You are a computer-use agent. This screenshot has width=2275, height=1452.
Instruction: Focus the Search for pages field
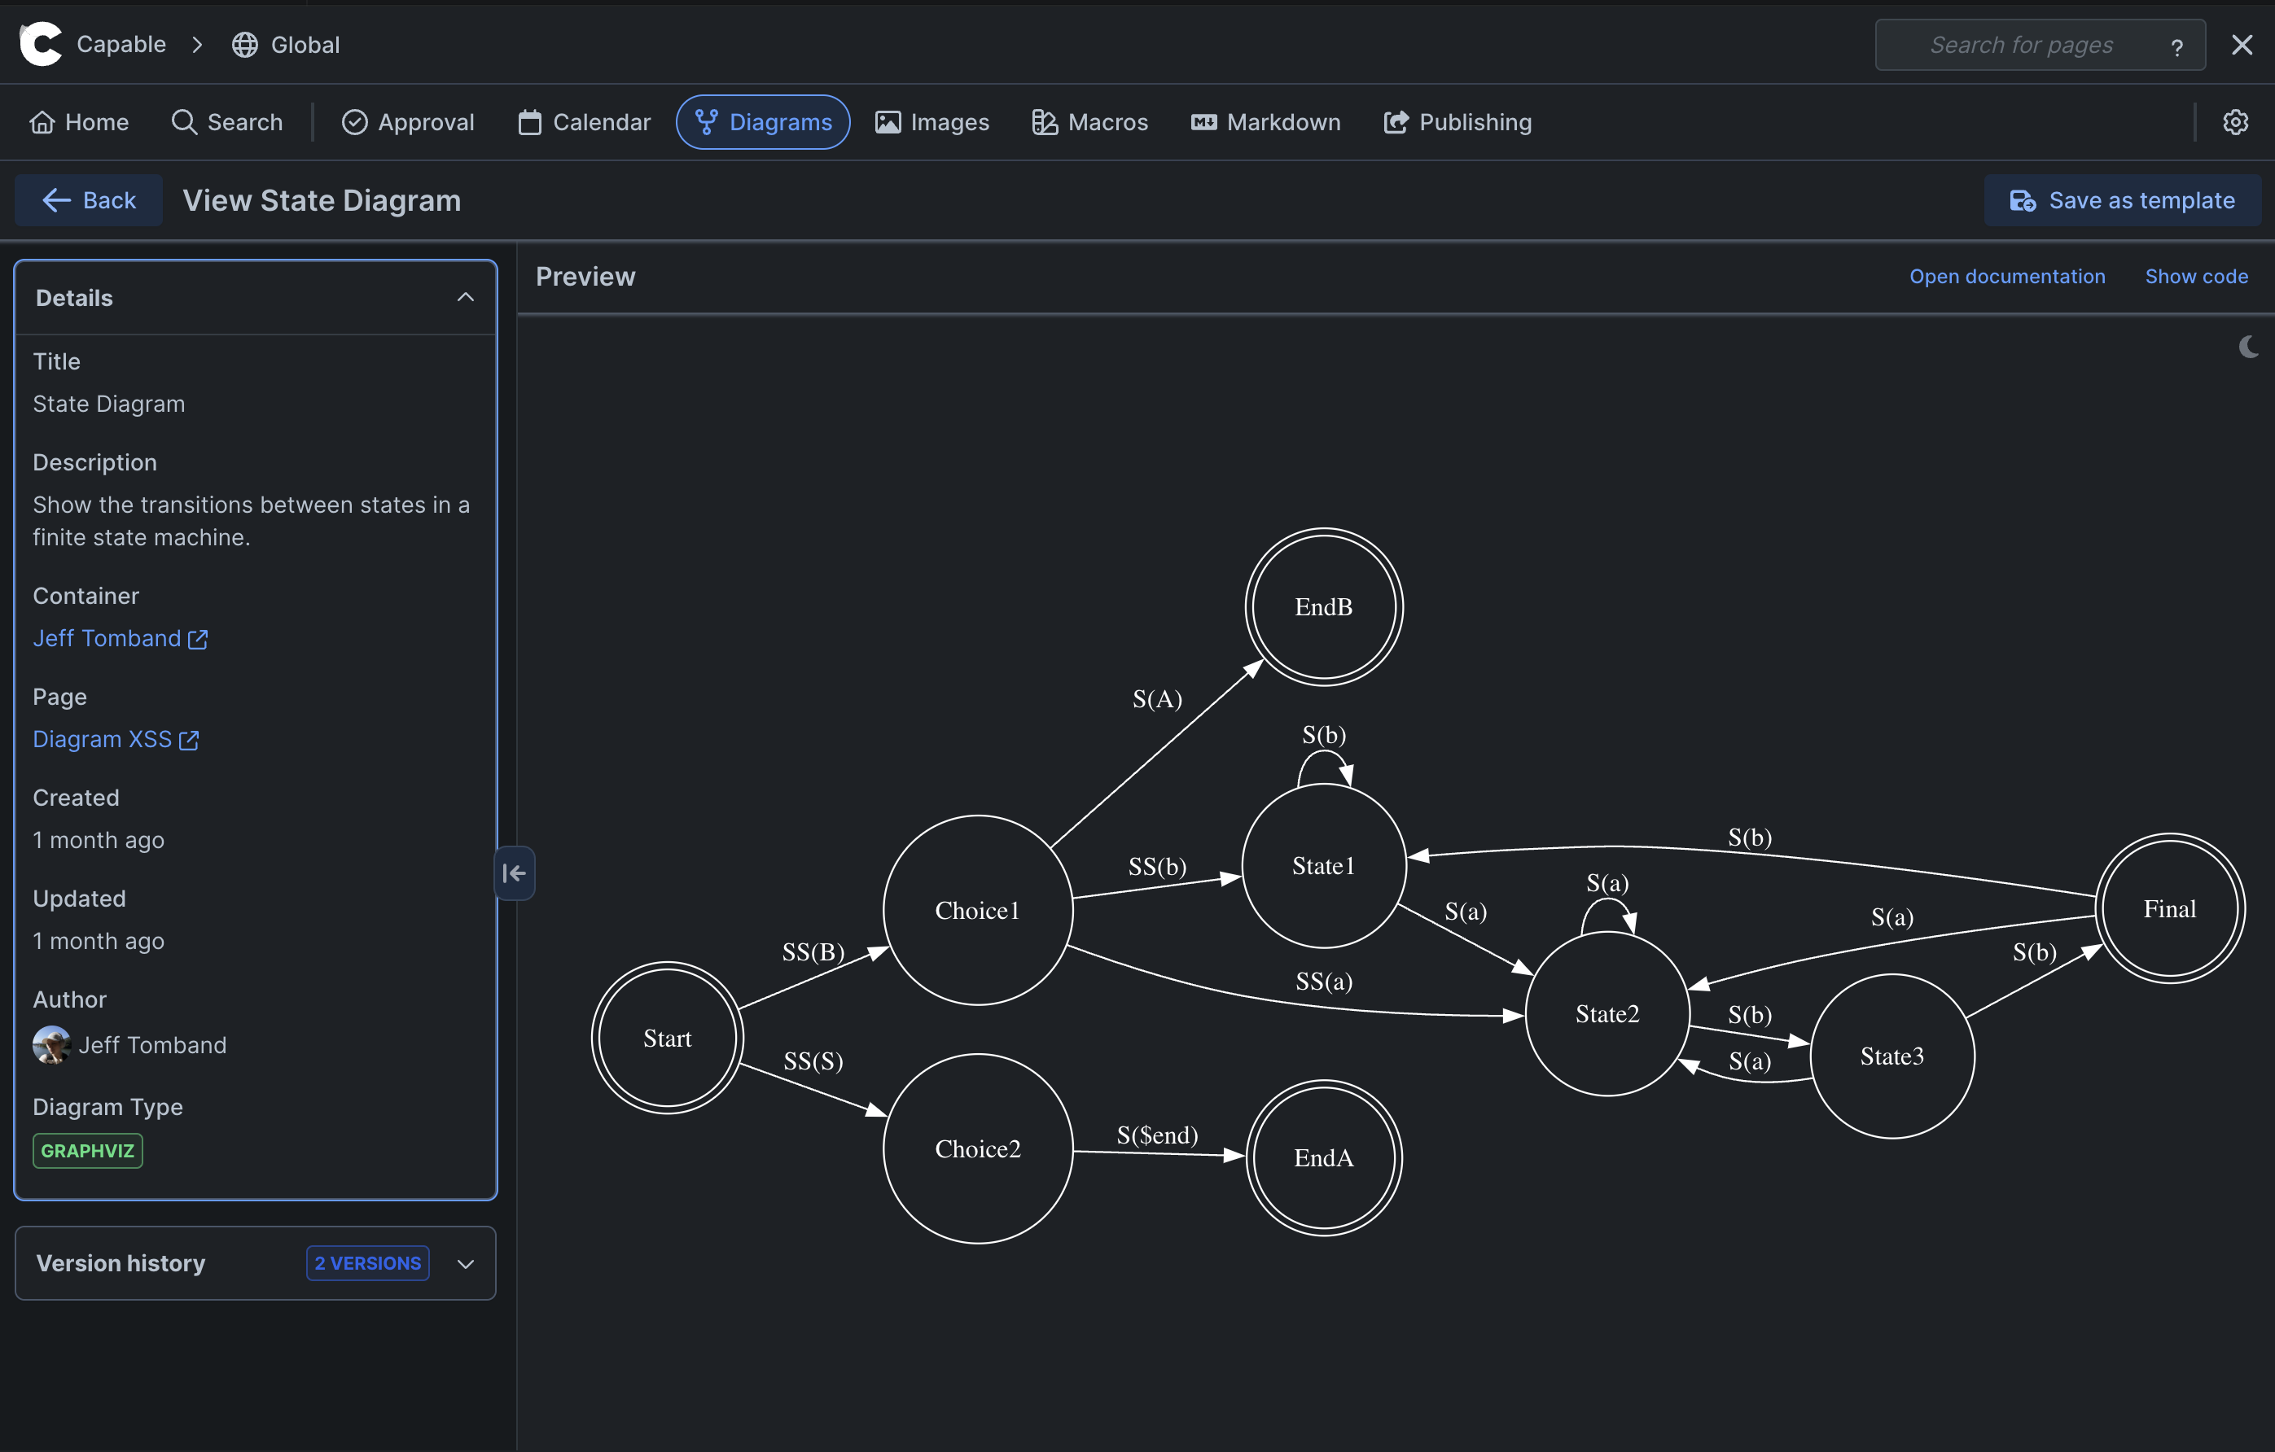2020,45
